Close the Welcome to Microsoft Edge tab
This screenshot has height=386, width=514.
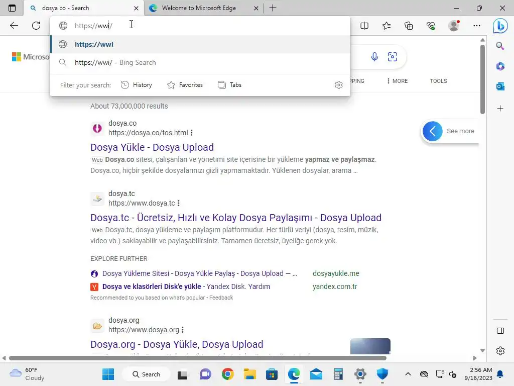coord(256,8)
